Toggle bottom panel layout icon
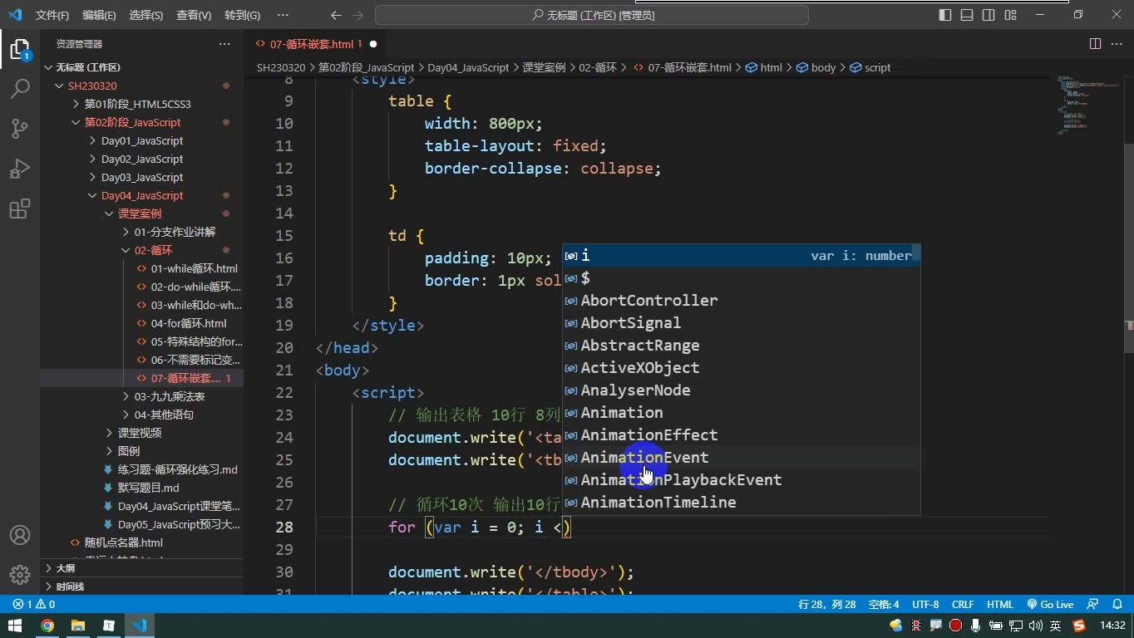1134x638 pixels. click(967, 15)
